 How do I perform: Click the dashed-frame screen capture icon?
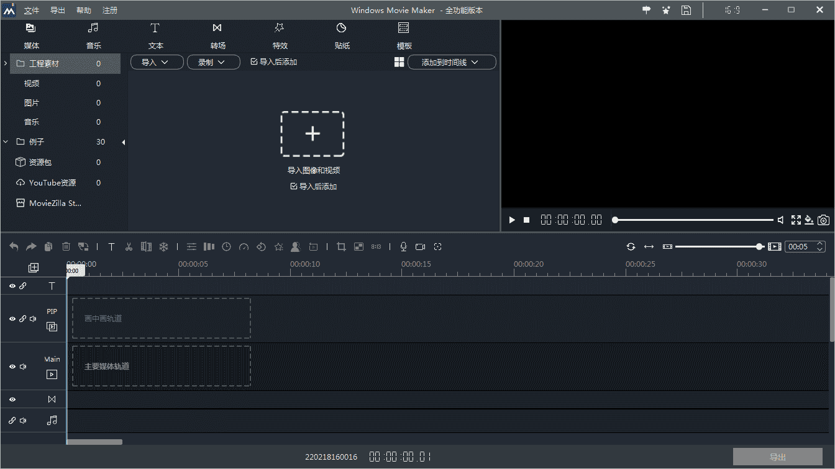438,247
